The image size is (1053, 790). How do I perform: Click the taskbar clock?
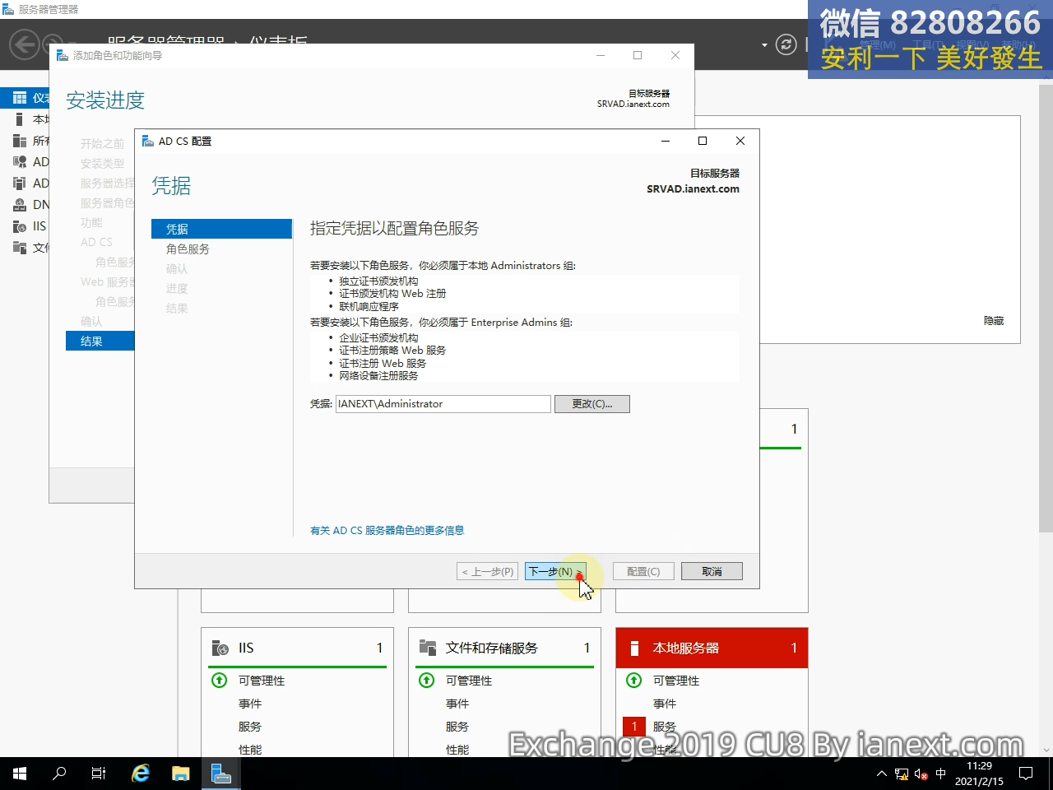pos(979,774)
